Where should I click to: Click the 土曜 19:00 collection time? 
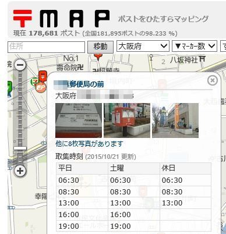(121, 226)
